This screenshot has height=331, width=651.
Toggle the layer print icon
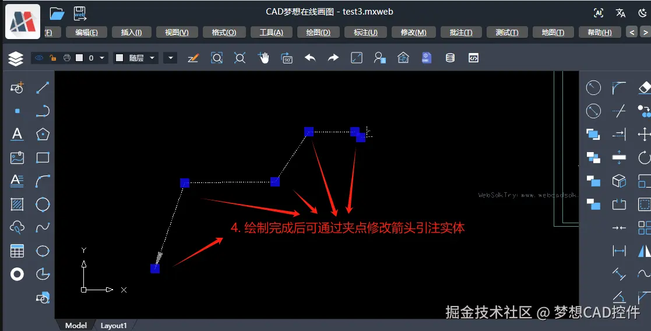coord(66,58)
